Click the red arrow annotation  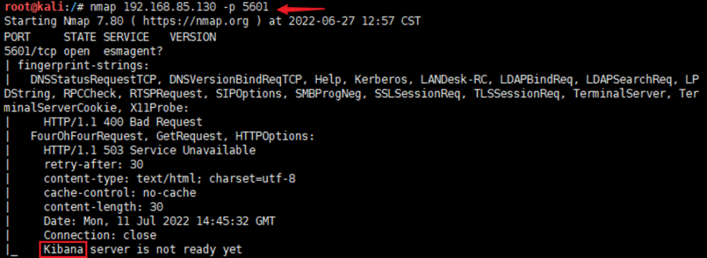click(x=300, y=8)
